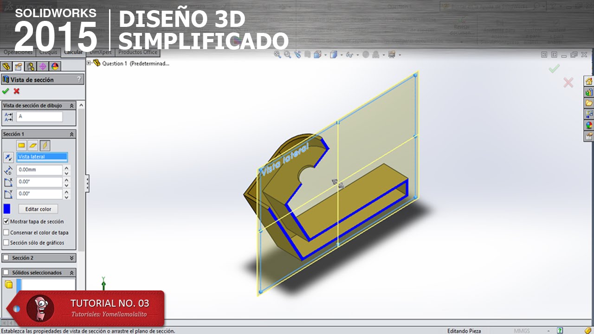Click the 0.00mm offset distance field
594x334 pixels.
pyautogui.click(x=39, y=170)
